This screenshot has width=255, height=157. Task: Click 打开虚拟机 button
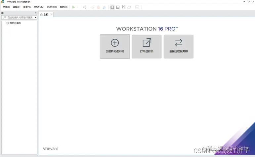point(147,47)
